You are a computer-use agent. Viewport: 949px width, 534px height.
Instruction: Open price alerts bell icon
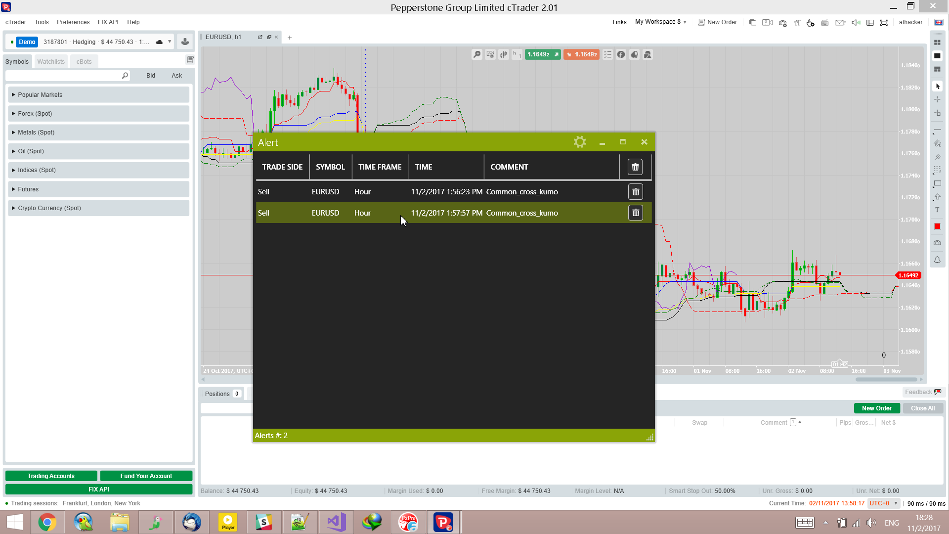(x=937, y=260)
